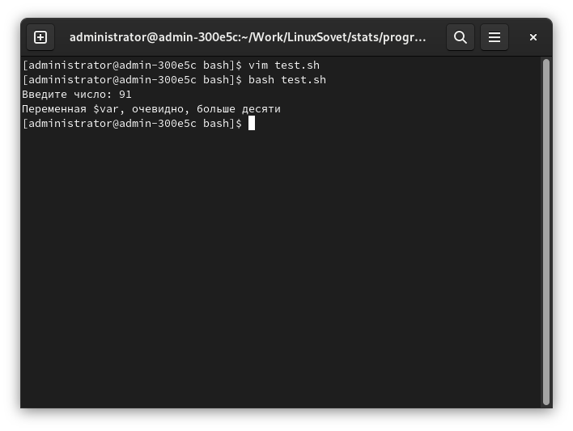This screenshot has height=431, width=573.
Task: Click the first line's administrator prompt
Action: pyautogui.click(x=129, y=65)
